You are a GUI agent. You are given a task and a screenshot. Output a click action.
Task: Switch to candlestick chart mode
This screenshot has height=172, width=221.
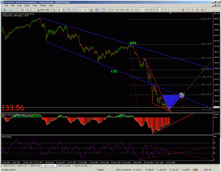59,10
